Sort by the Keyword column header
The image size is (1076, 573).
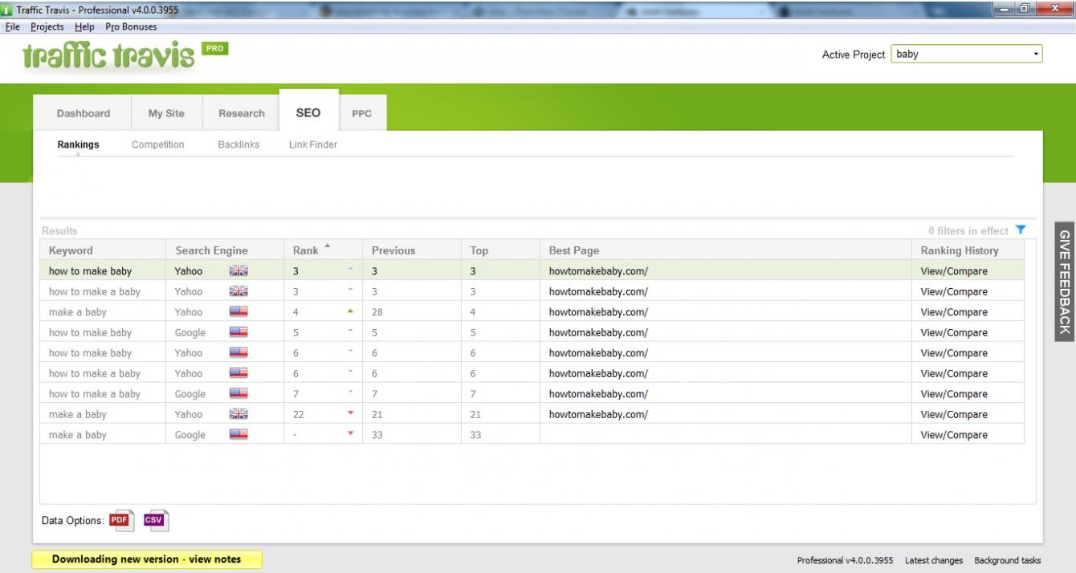103,250
